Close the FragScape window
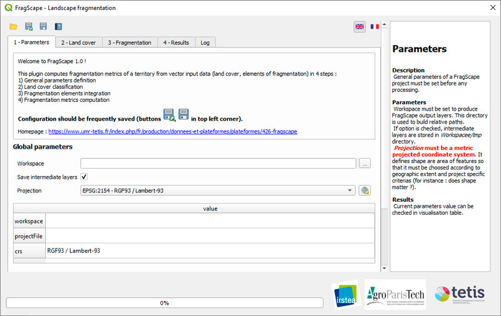This screenshot has width=501, height=316. 493,7
